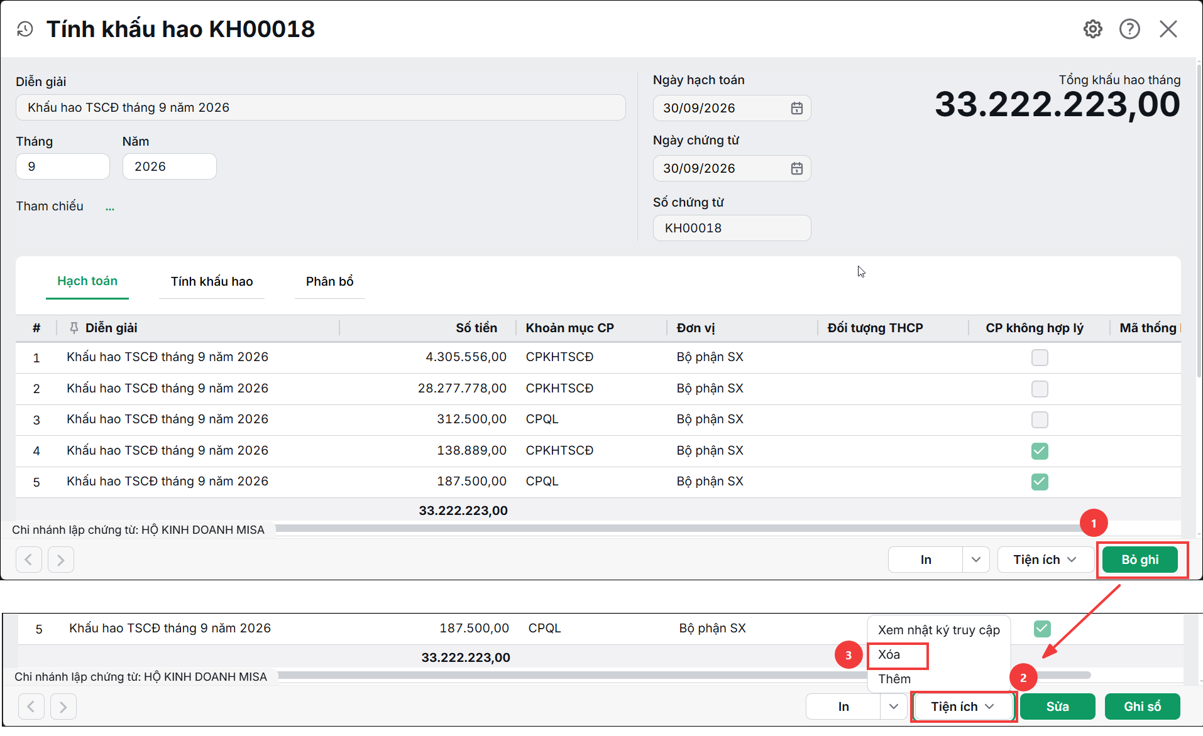Click the Ghi sổ button
1203x736 pixels.
pyautogui.click(x=1143, y=706)
